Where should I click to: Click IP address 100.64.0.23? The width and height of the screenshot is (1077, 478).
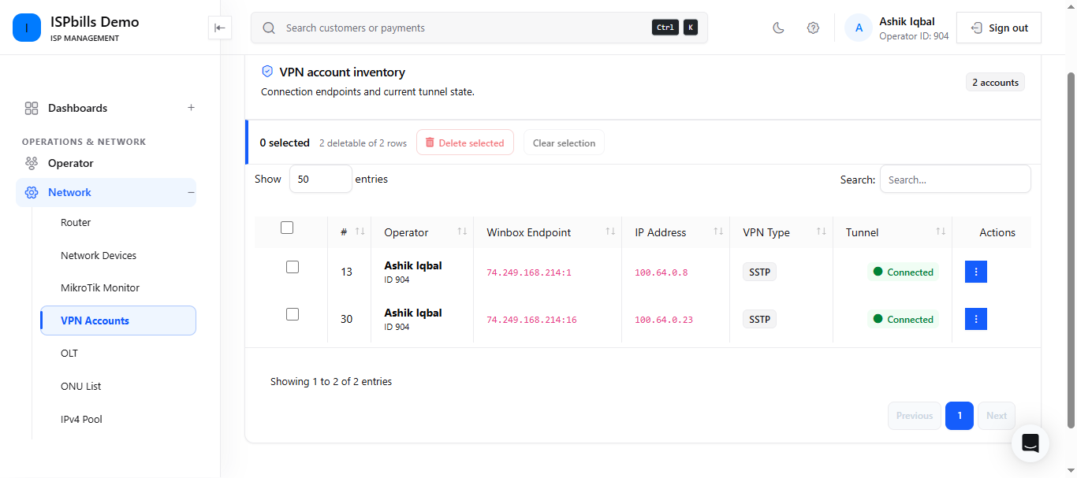point(664,320)
